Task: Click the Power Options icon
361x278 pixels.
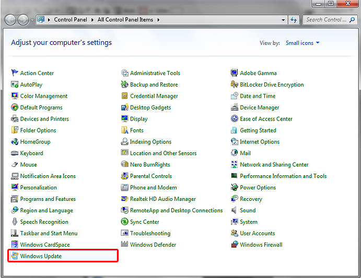Action: tap(235, 188)
